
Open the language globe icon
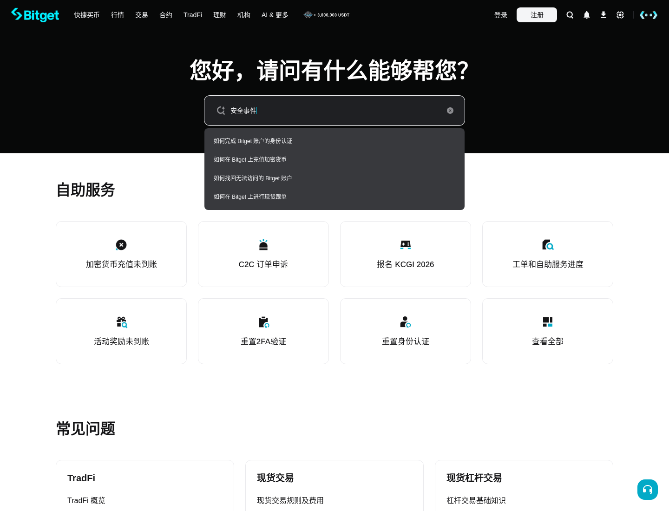click(620, 15)
